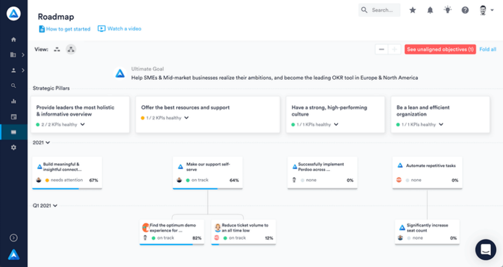Click the favorites star icon
The image size is (503, 267).
413,10
